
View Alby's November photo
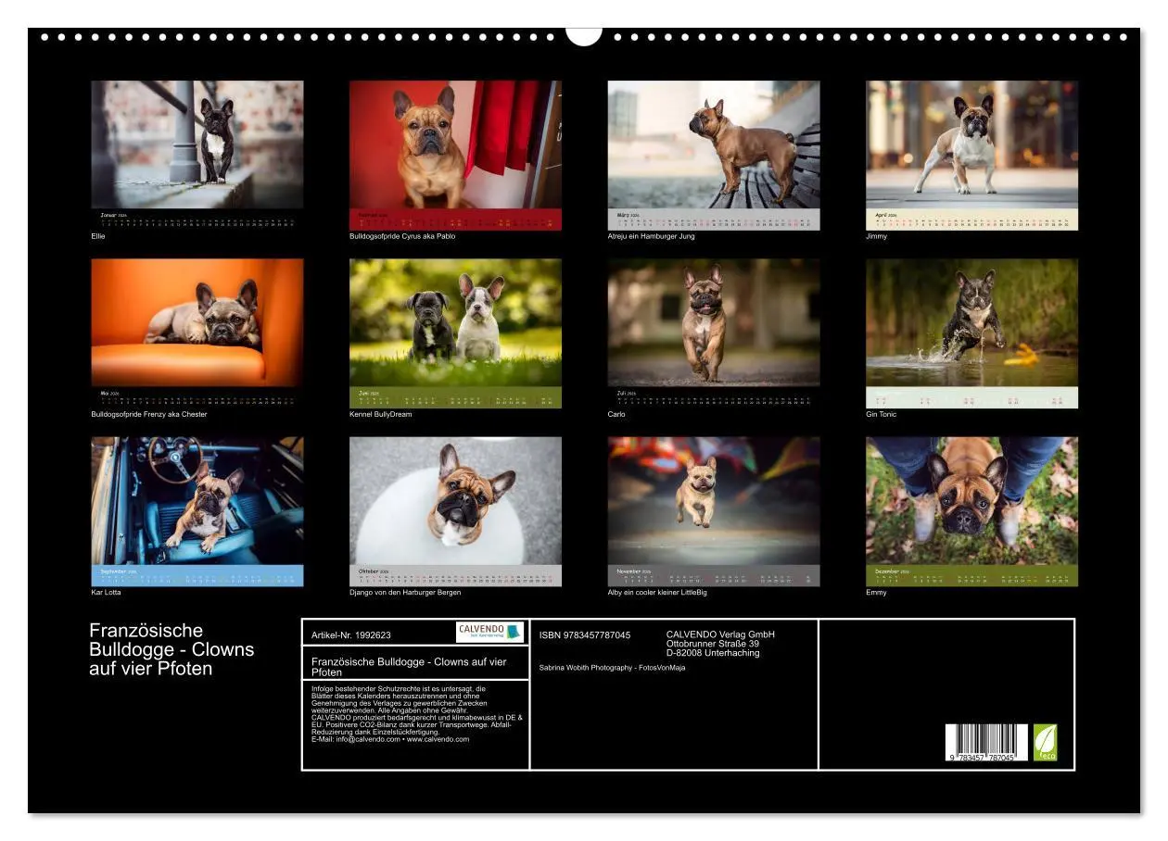(x=714, y=508)
